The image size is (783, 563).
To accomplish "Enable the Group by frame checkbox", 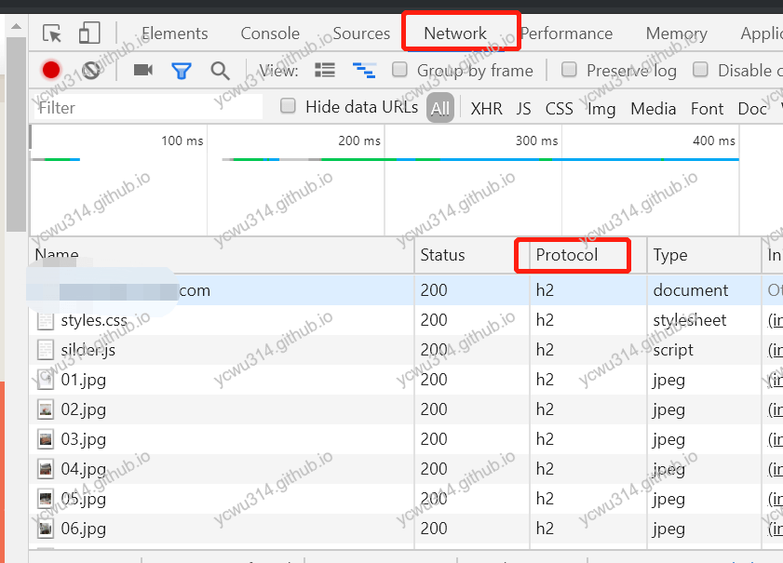I will coord(400,70).
